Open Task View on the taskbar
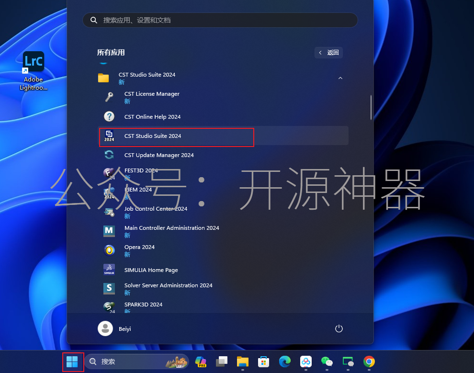 [222, 362]
